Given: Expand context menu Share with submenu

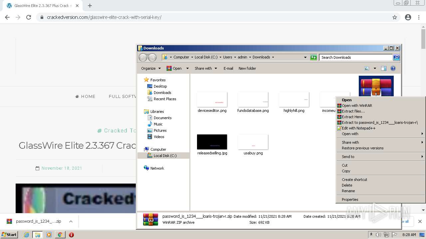Looking at the screenshot, I should pyautogui.click(x=381, y=142).
